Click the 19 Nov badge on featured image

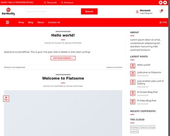coord(6,99)
